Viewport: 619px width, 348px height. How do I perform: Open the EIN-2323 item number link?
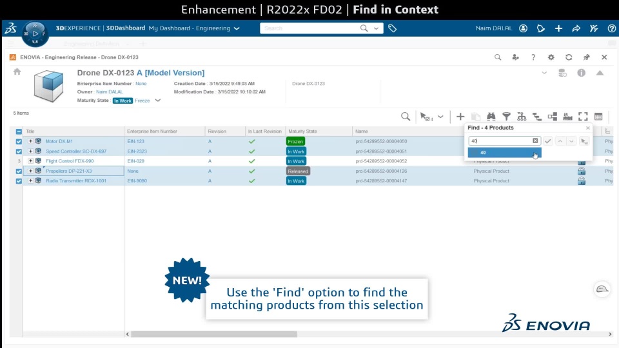[137, 151]
